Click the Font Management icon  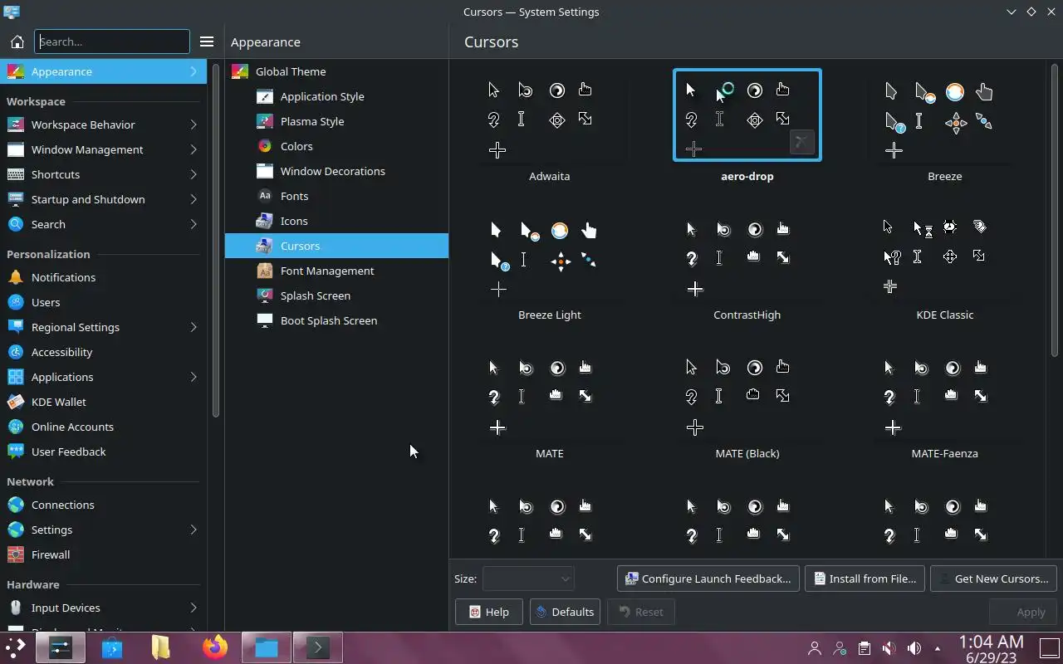pyautogui.click(x=265, y=271)
